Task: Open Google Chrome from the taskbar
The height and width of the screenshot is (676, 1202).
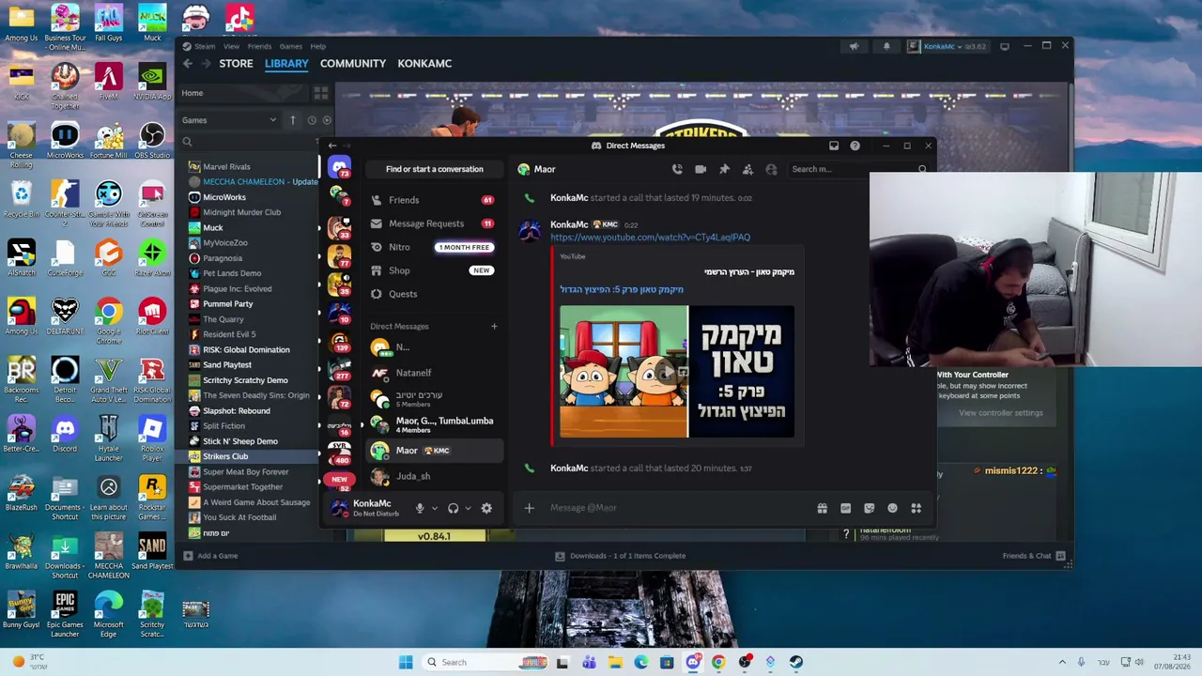Action: coord(718,662)
